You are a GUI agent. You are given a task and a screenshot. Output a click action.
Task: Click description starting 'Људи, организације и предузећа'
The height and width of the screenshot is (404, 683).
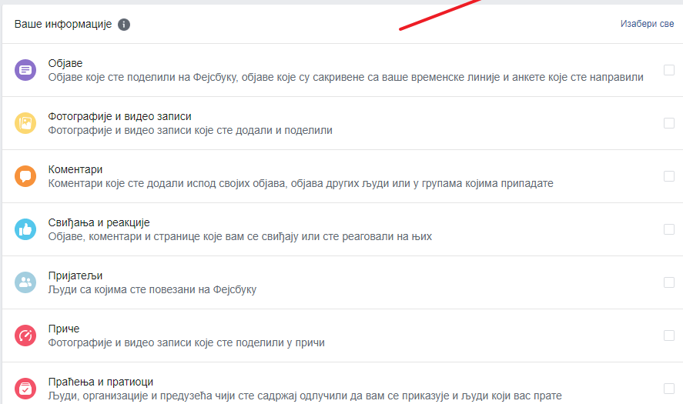click(305, 396)
